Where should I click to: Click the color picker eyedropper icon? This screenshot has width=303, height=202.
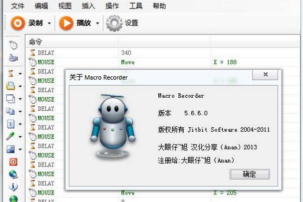pyautogui.click(x=10, y=136)
